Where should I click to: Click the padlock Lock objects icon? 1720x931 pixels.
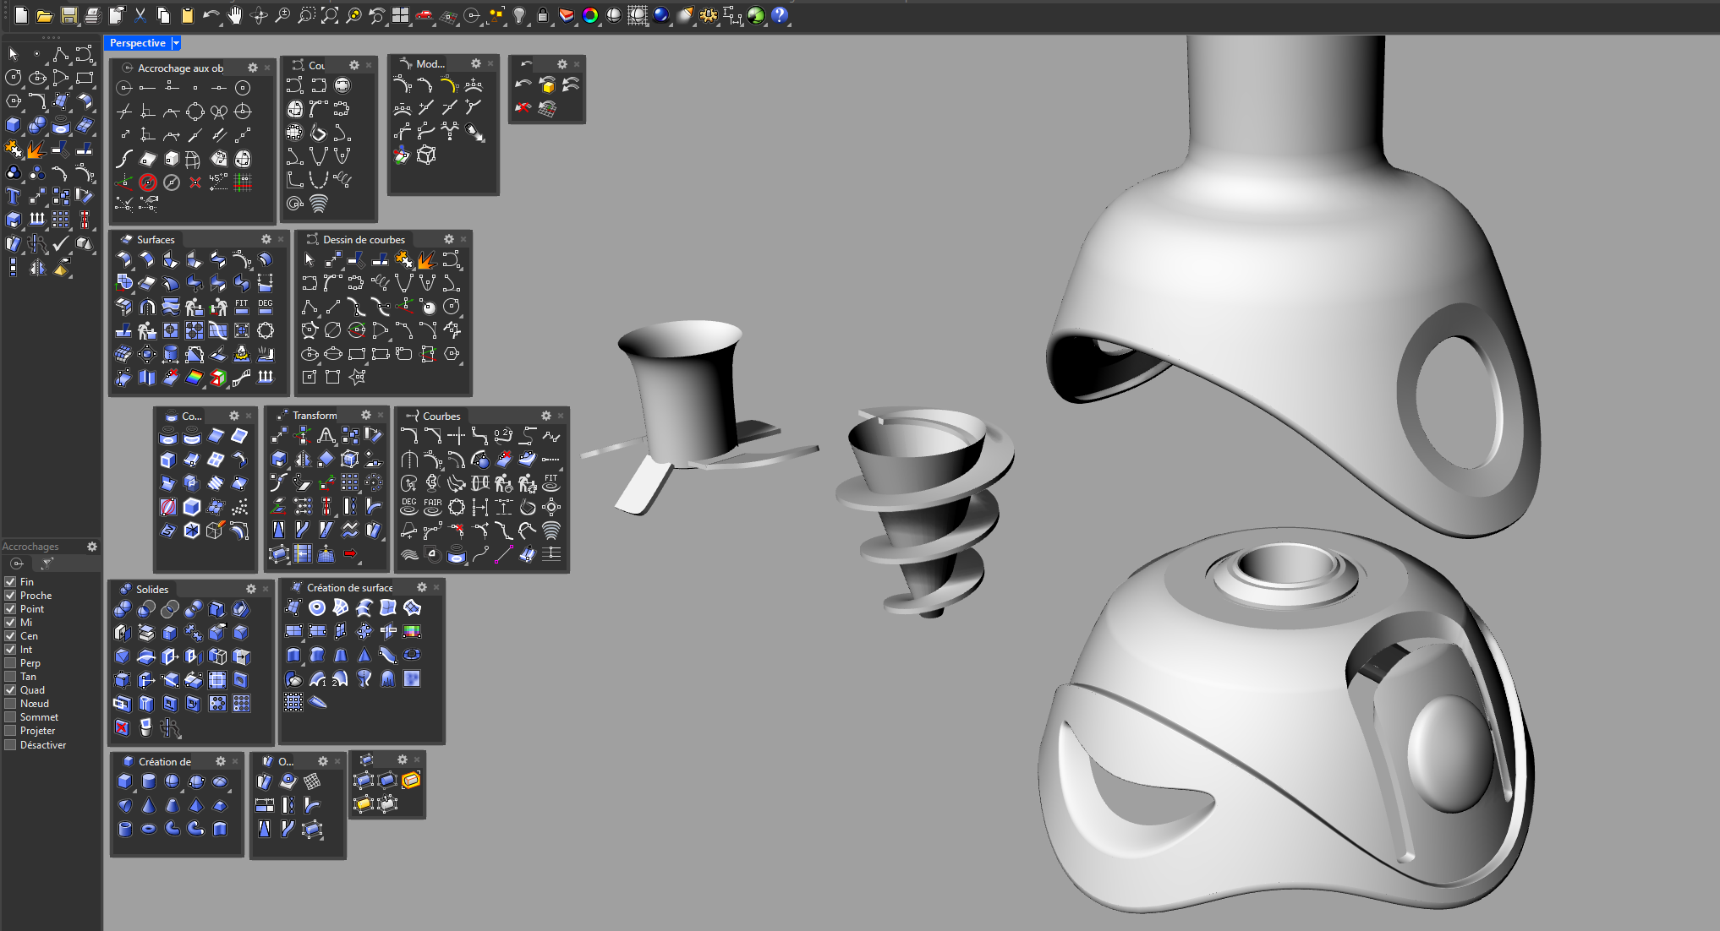(543, 15)
